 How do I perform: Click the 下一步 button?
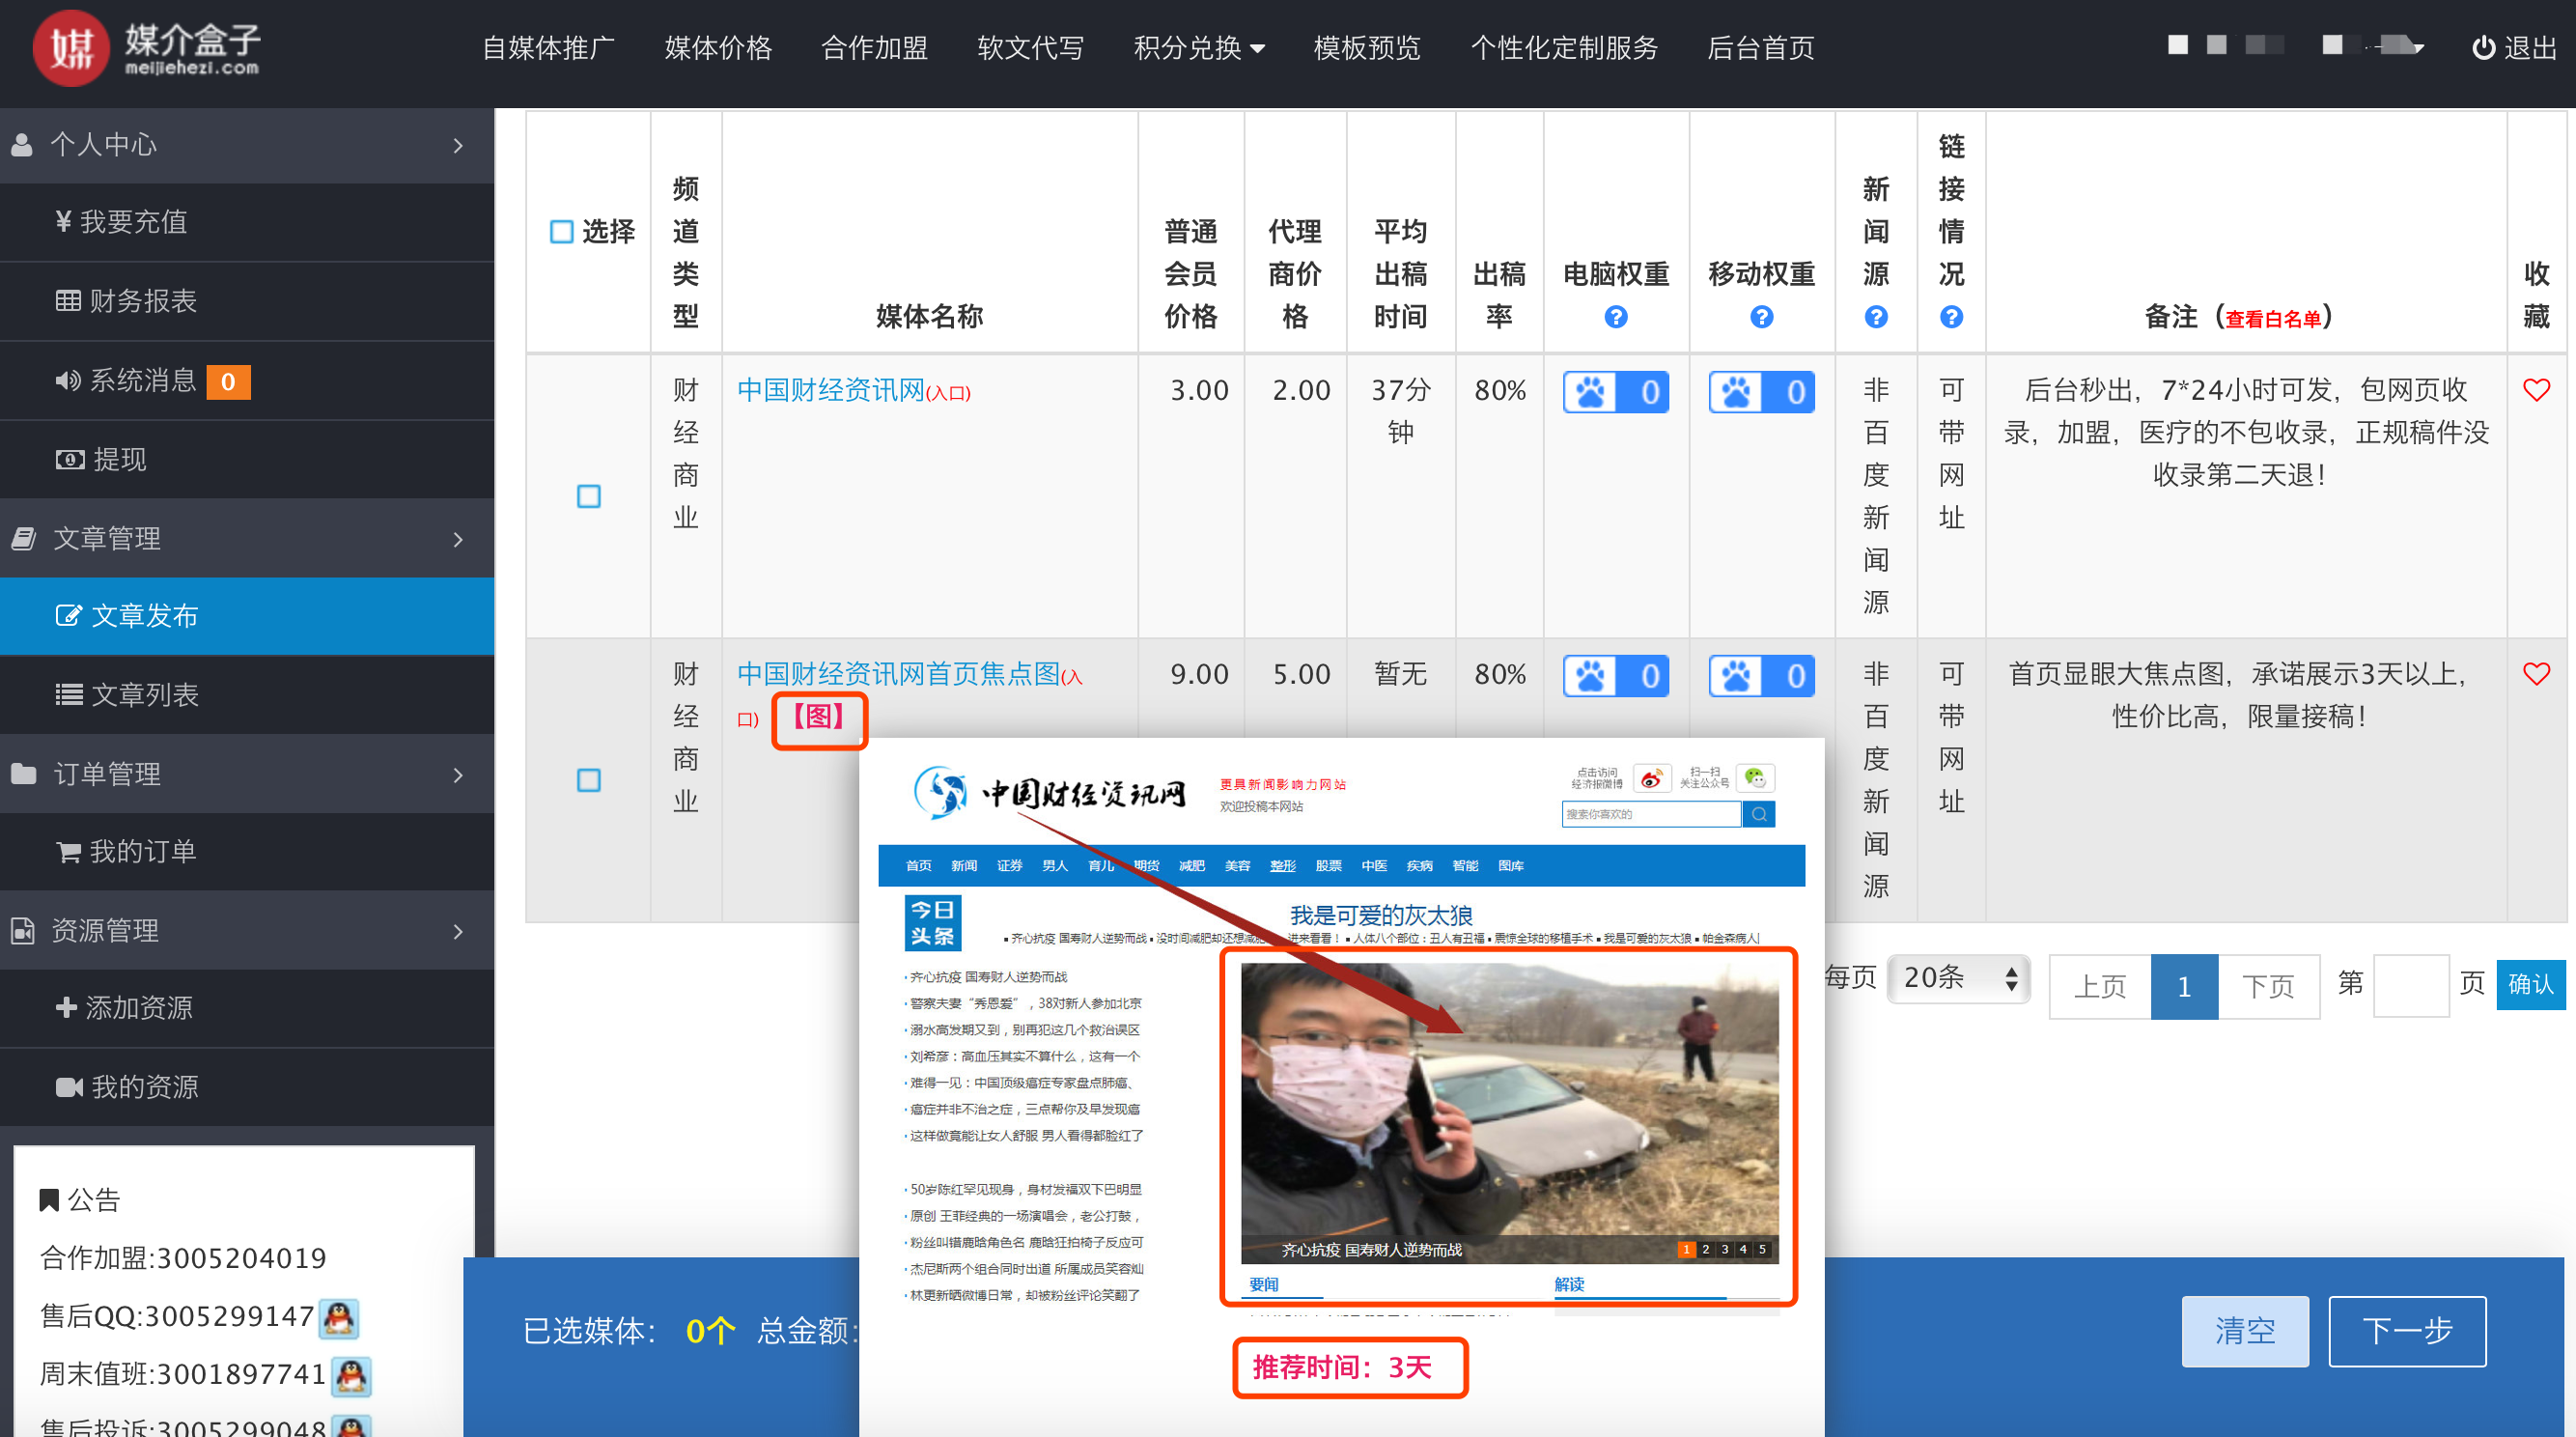click(2406, 1330)
